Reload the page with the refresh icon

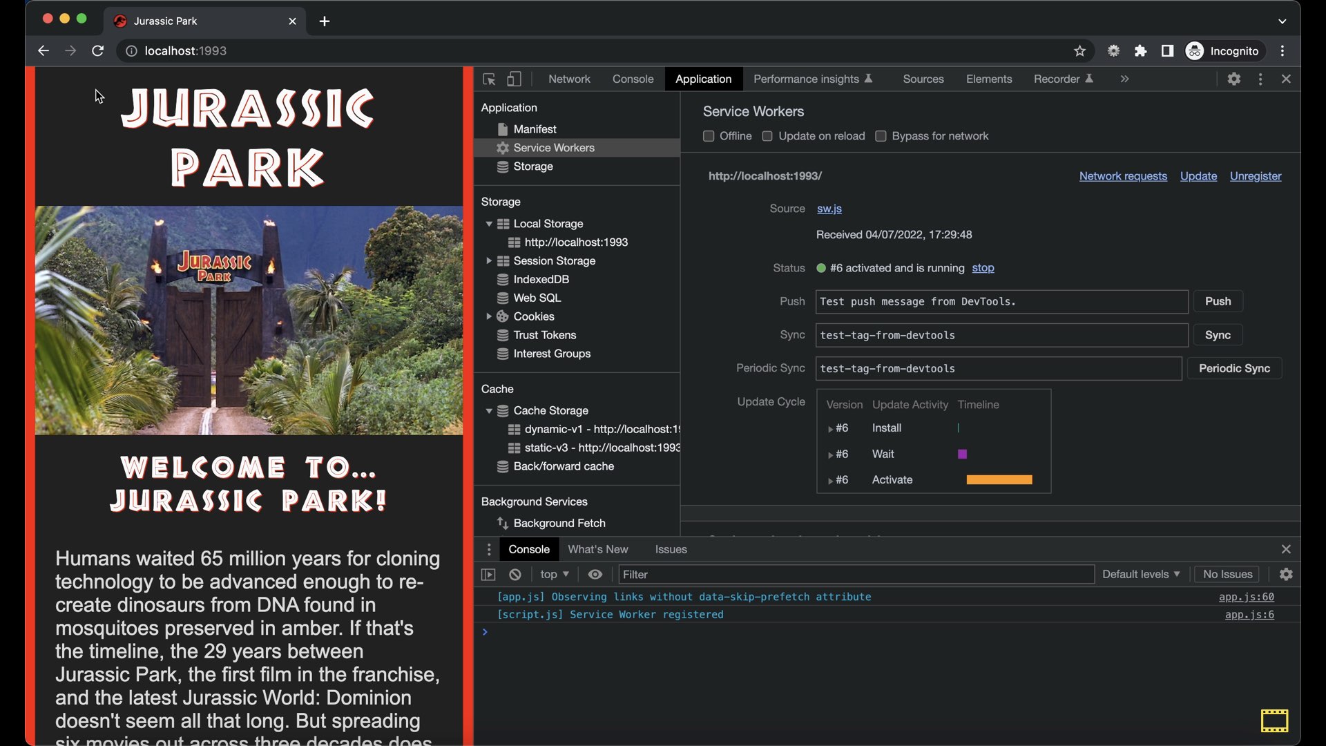click(98, 51)
